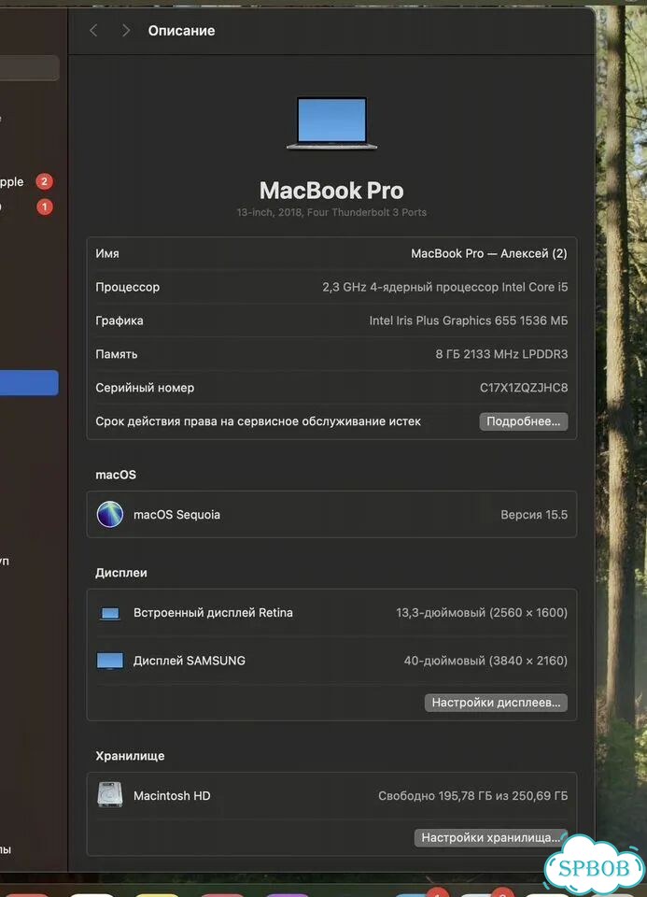Go back with the left chevron
Image resolution: width=647 pixels, height=897 pixels.
[x=93, y=30]
